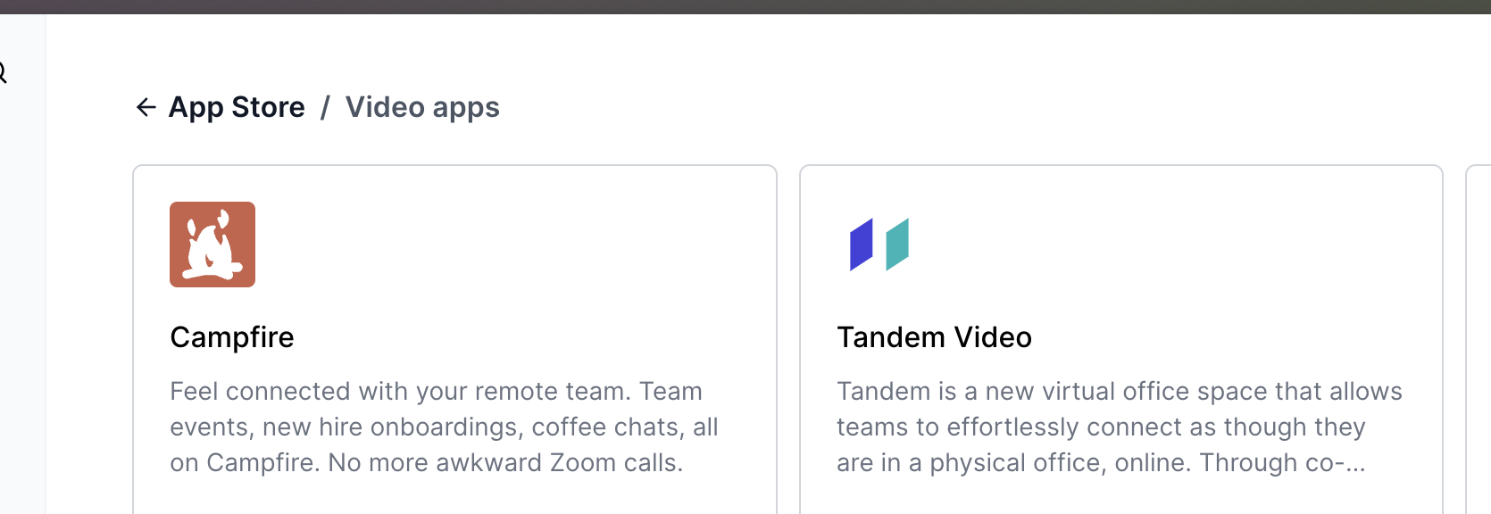
Task: Select the flame logo on the Campfire card
Action: coord(212,244)
